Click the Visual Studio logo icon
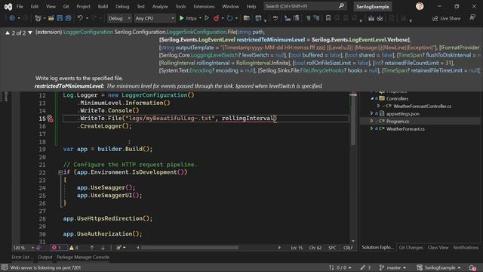This screenshot has width=483, height=272. click(x=8, y=7)
